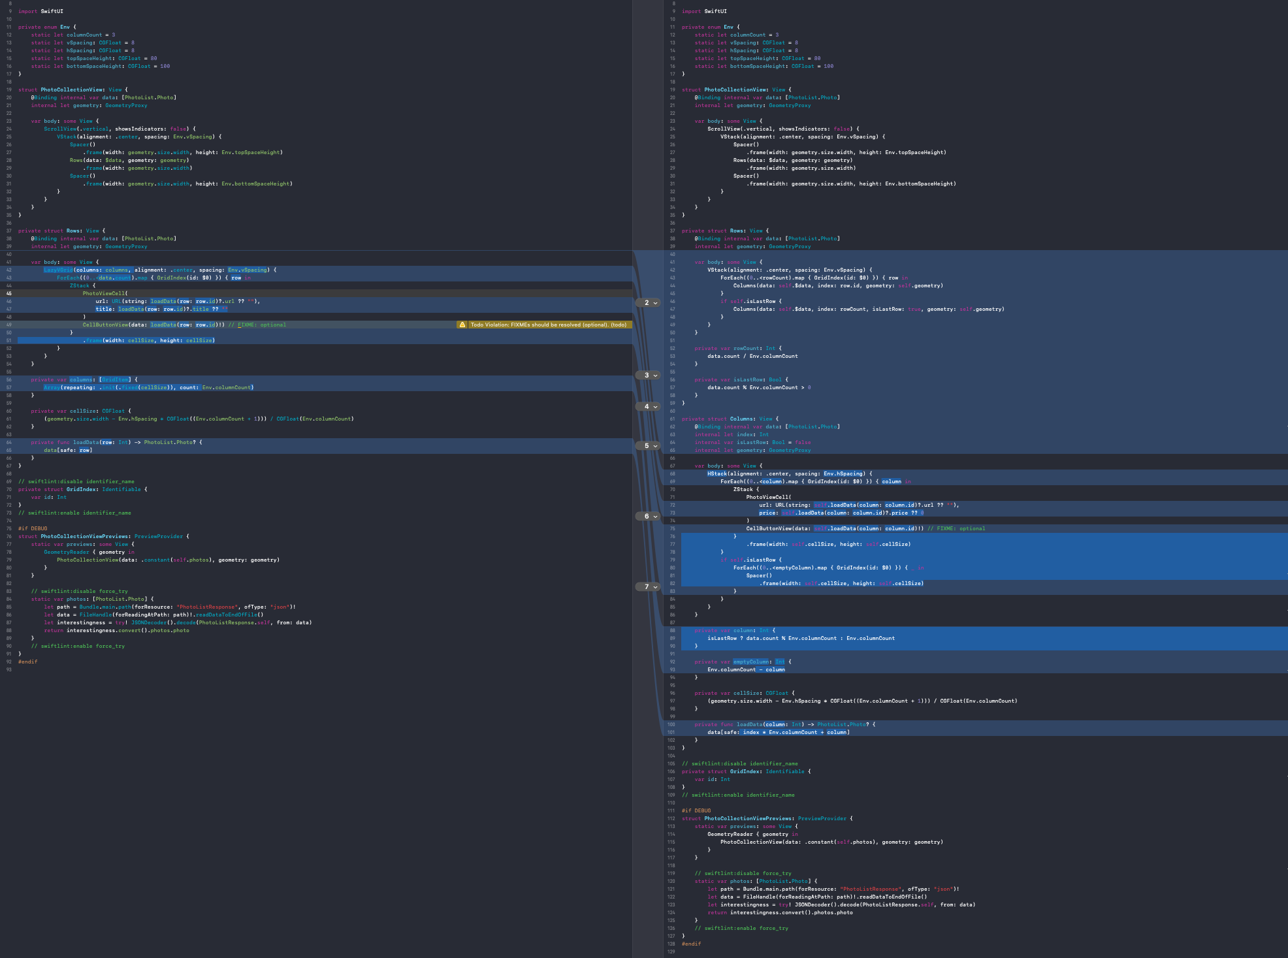The height and width of the screenshot is (958, 1288).
Task: Open the Todo Violation FIXME warning message
Action: coord(548,325)
